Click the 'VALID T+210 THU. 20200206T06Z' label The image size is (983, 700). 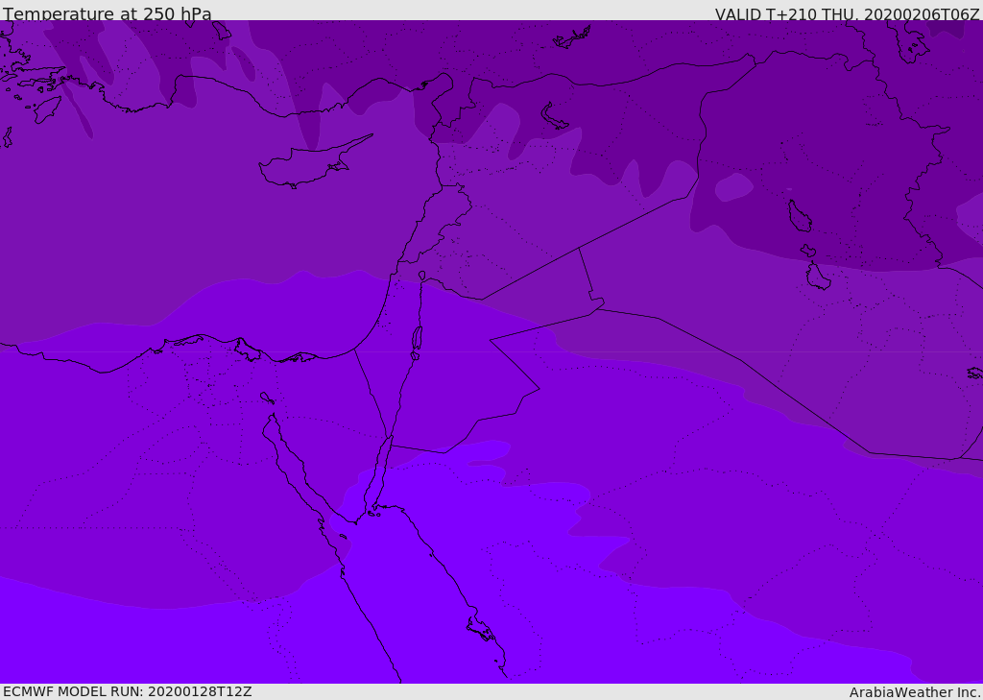pyautogui.click(x=847, y=13)
